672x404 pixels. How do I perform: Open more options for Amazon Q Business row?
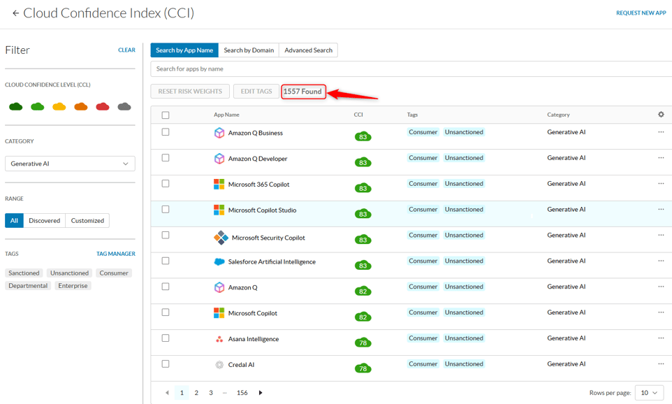pyautogui.click(x=661, y=132)
